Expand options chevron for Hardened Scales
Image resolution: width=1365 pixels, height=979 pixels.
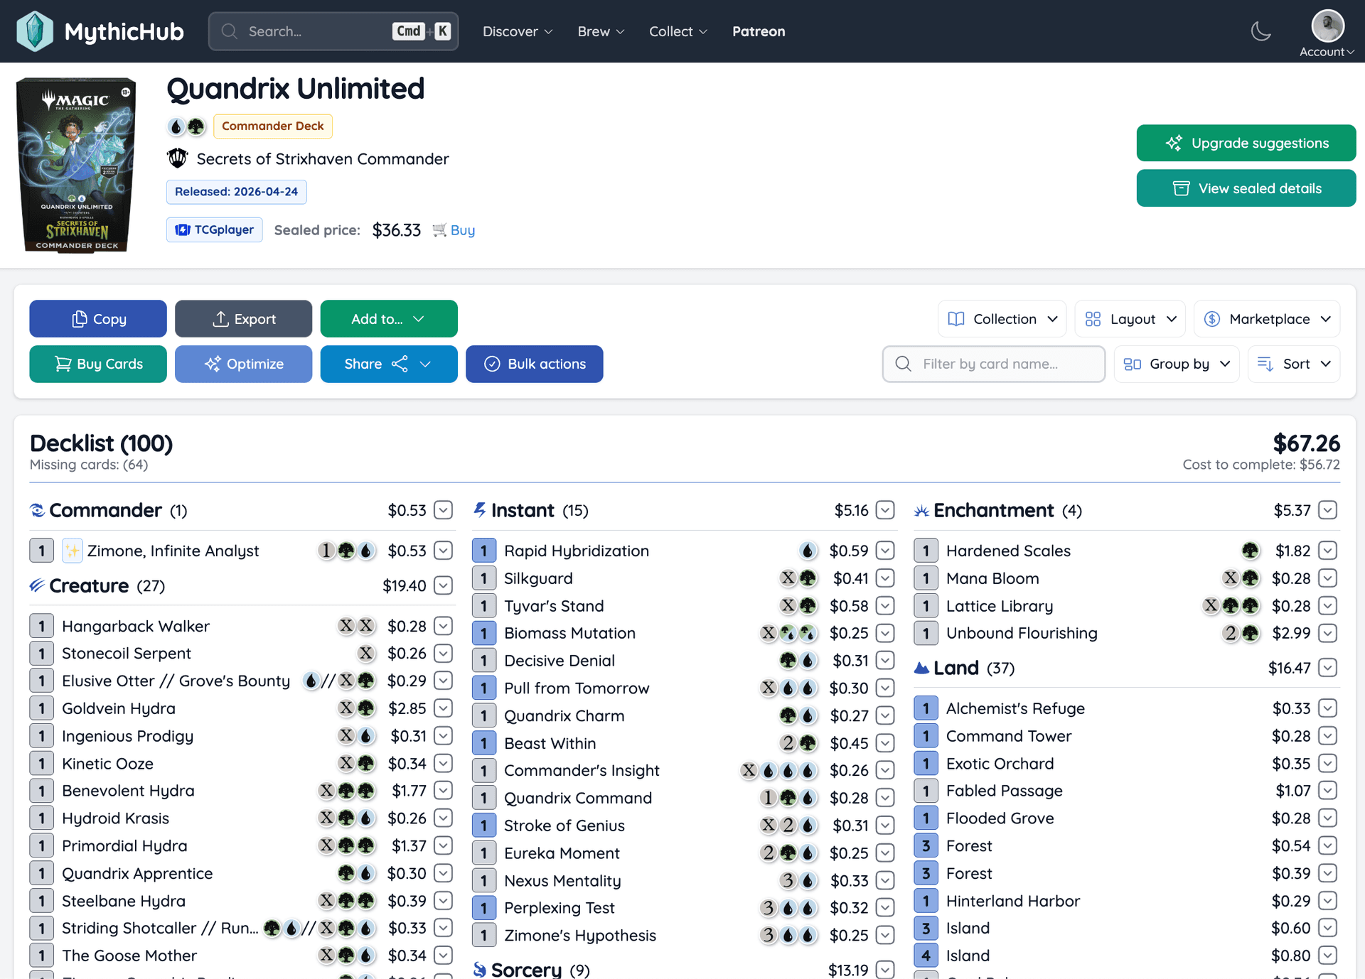coord(1327,551)
